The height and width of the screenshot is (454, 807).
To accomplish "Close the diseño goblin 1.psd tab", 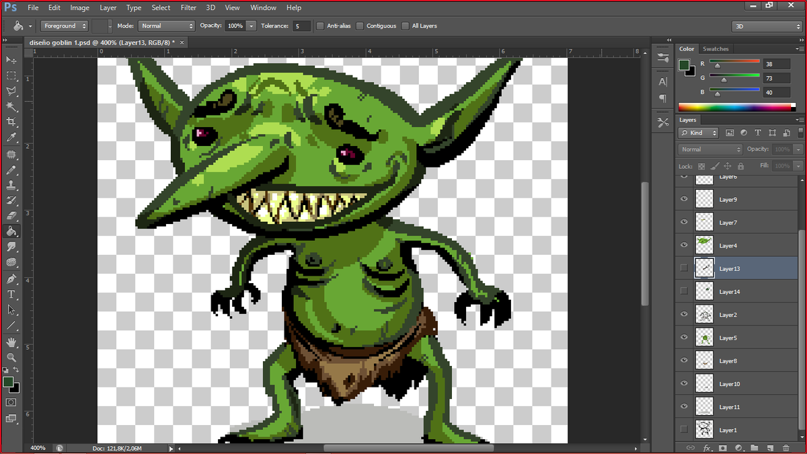I will (181, 42).
